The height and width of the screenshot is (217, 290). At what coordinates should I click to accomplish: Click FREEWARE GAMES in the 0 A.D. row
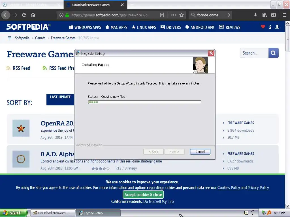tap(241, 154)
